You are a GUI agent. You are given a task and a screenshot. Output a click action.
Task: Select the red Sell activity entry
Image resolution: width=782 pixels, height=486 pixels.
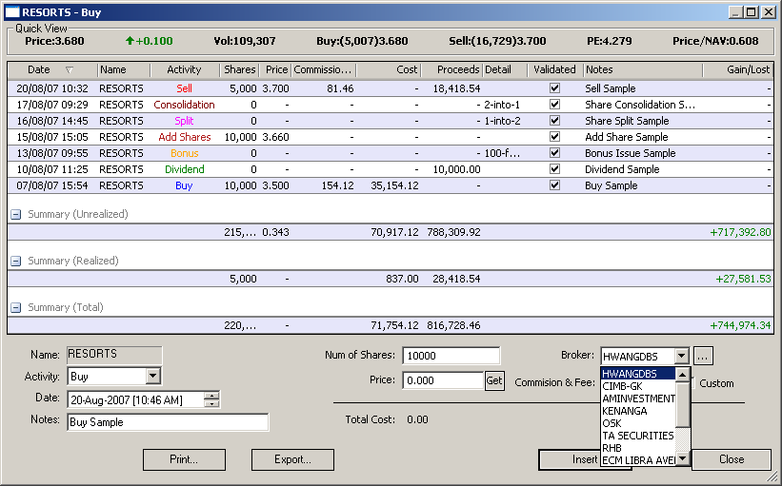pyautogui.click(x=184, y=88)
